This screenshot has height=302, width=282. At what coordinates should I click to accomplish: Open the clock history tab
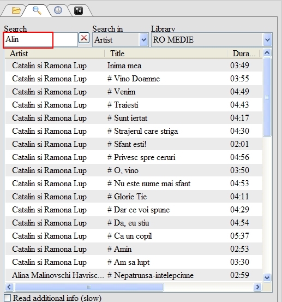[58, 10]
